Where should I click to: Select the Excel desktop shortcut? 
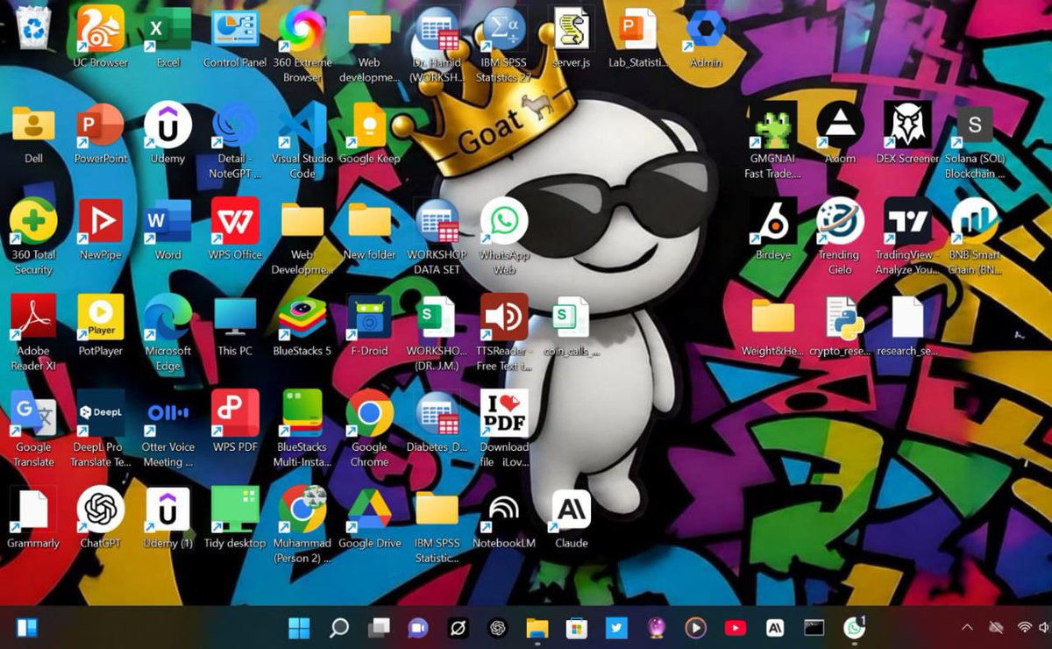[x=167, y=29]
